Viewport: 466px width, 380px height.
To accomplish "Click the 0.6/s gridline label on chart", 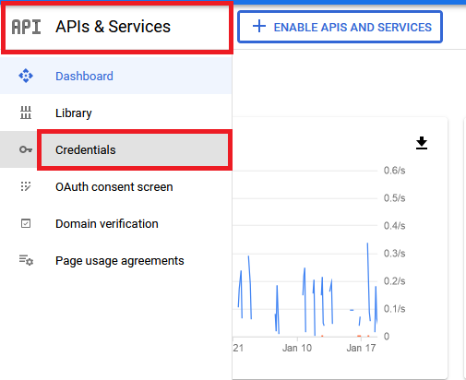I will [394, 171].
